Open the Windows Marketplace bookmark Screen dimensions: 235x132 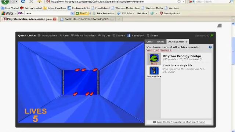125,8
